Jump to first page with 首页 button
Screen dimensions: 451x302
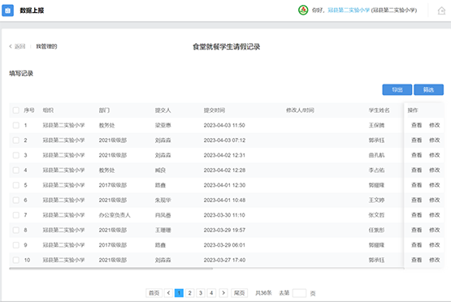(x=154, y=293)
